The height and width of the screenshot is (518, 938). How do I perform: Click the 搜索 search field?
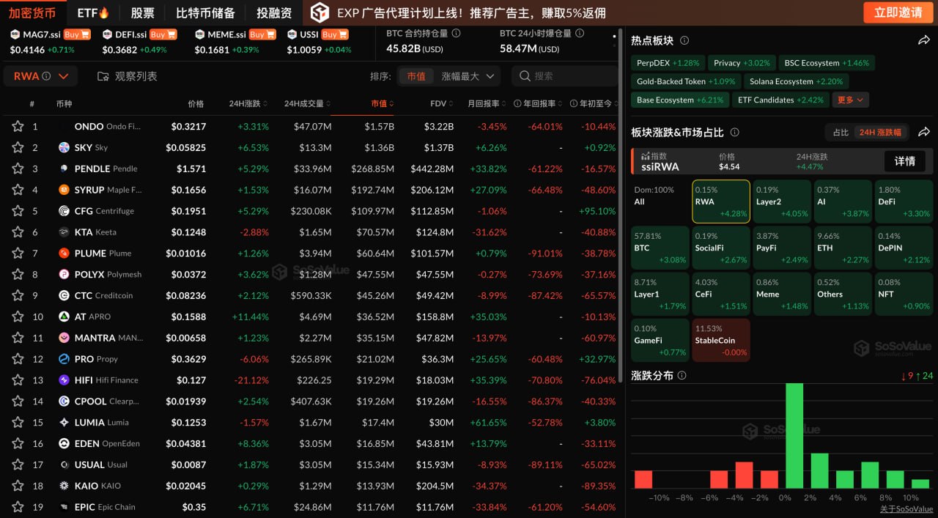[x=565, y=76]
